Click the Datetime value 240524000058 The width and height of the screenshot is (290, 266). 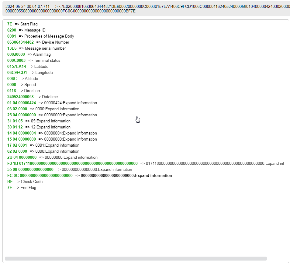point(20,97)
